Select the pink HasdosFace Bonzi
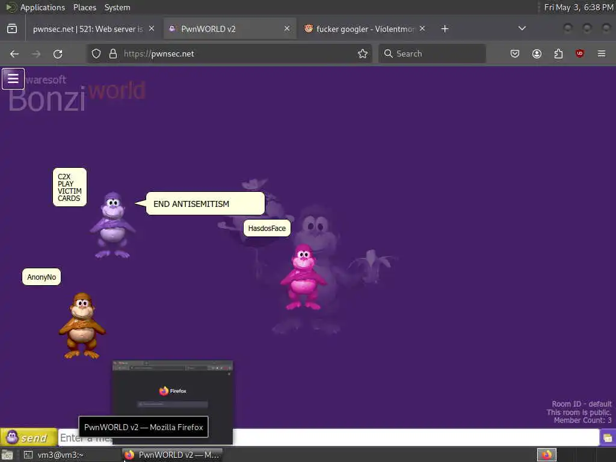The image size is (616, 462). point(303,277)
